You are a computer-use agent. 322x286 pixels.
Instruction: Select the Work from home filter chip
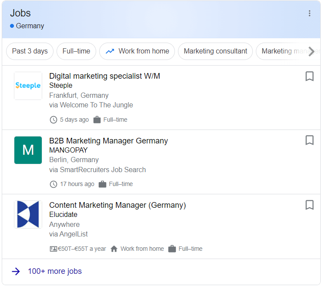pyautogui.click(x=137, y=51)
